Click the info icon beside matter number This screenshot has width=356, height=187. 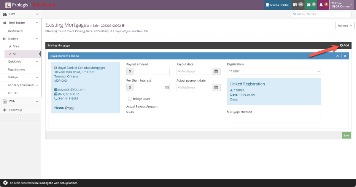click(x=123, y=26)
